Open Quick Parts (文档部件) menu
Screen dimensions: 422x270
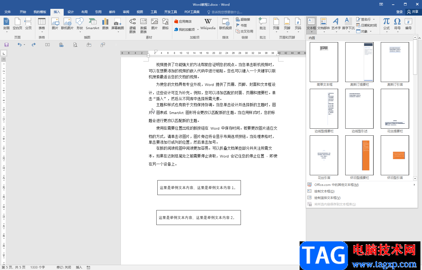(324, 25)
